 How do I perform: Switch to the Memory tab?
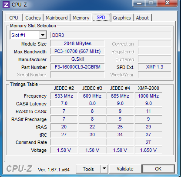[x=81, y=18]
